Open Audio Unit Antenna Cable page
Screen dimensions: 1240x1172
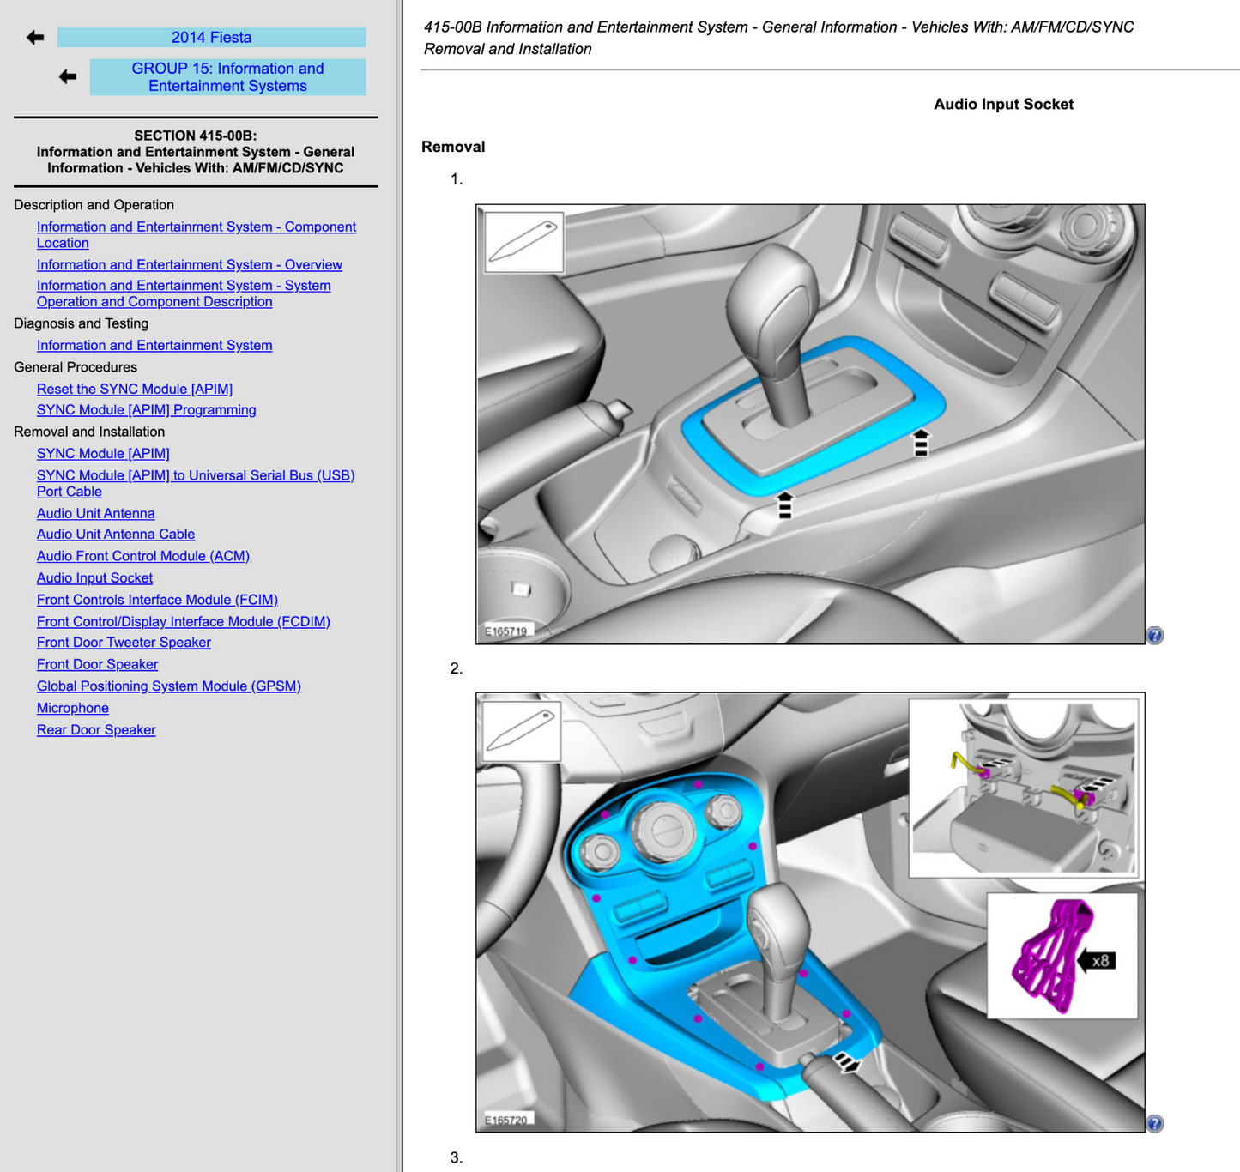point(115,535)
